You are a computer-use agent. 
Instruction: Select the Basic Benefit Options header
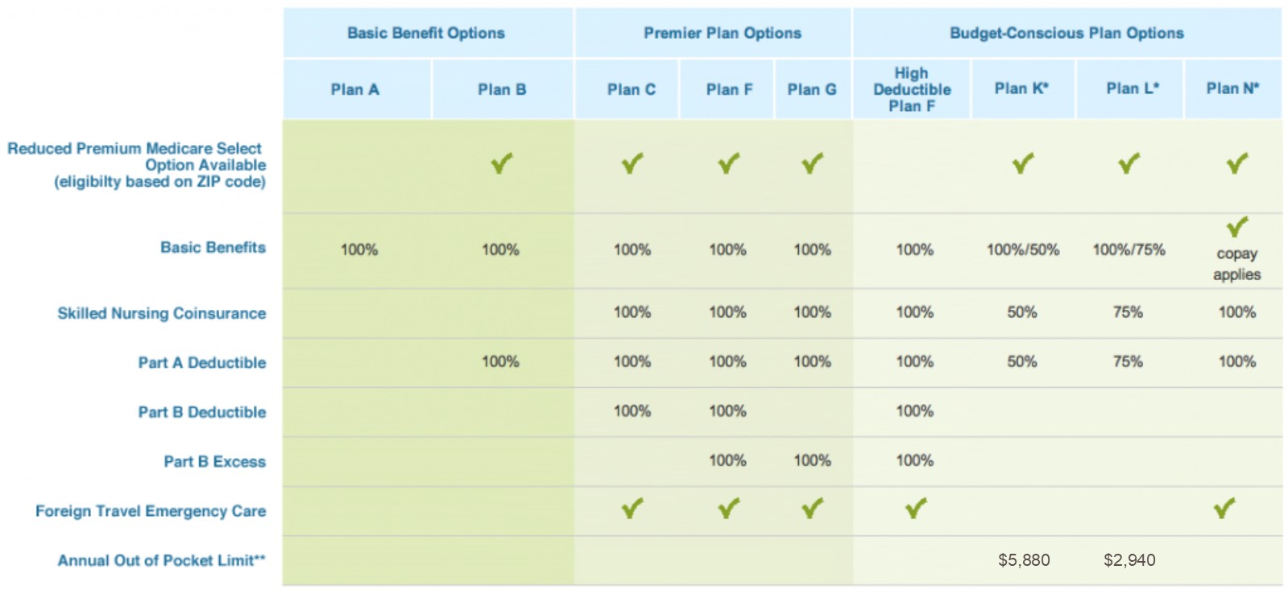pyautogui.click(x=427, y=33)
